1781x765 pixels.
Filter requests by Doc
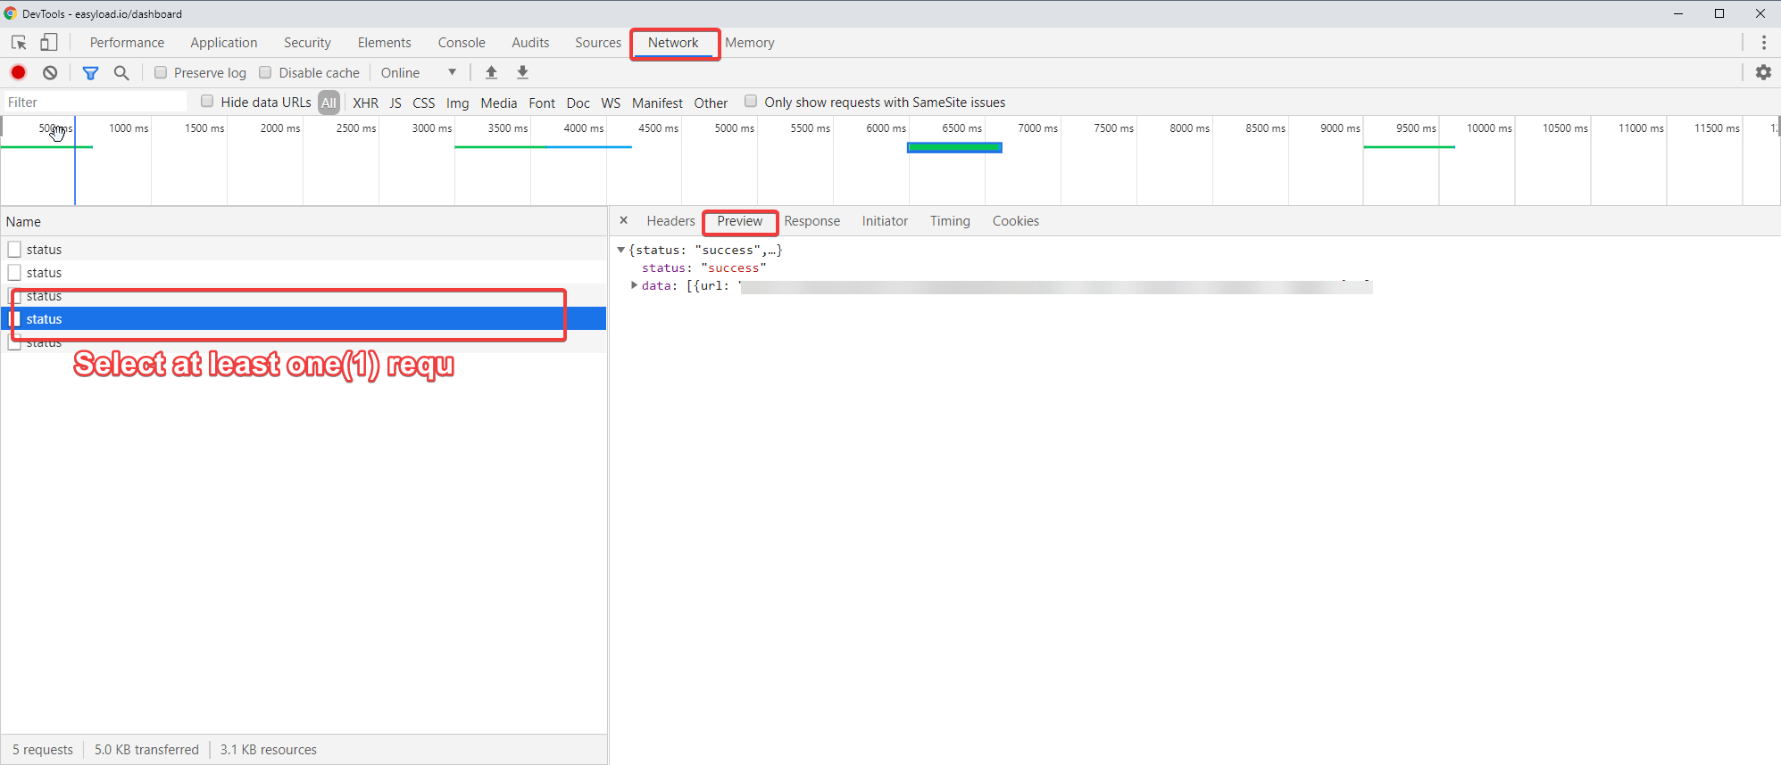pyautogui.click(x=578, y=103)
